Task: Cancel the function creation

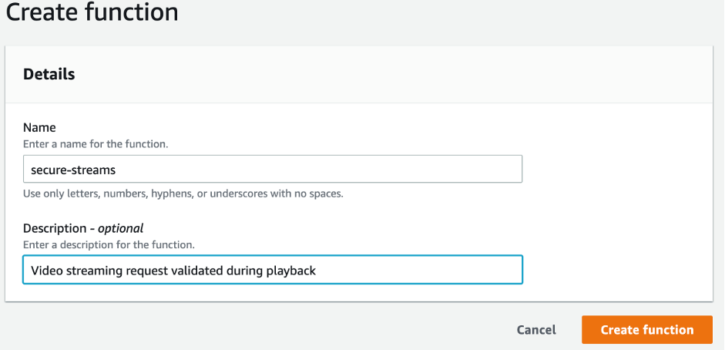Action: (536, 329)
